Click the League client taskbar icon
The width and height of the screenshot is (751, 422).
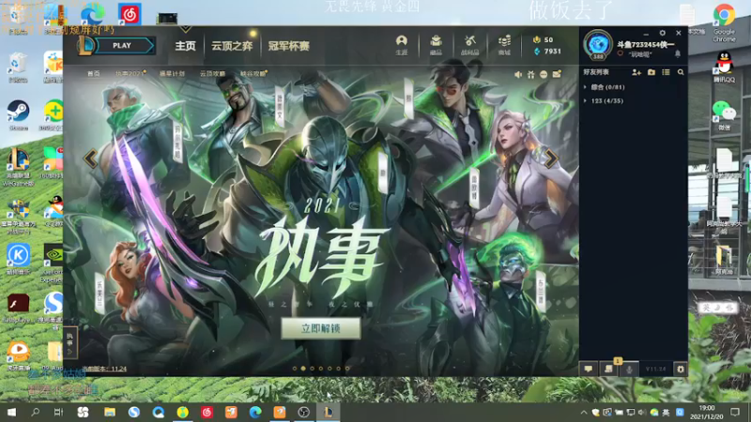[328, 412]
